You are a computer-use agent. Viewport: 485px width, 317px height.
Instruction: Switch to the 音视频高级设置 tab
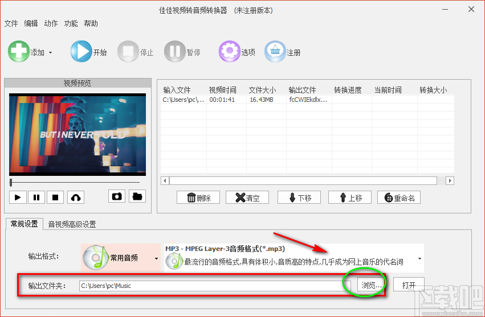coord(72,224)
